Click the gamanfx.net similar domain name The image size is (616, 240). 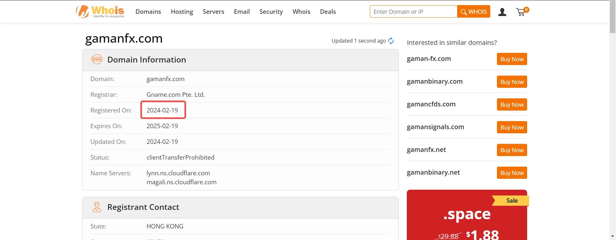point(426,150)
